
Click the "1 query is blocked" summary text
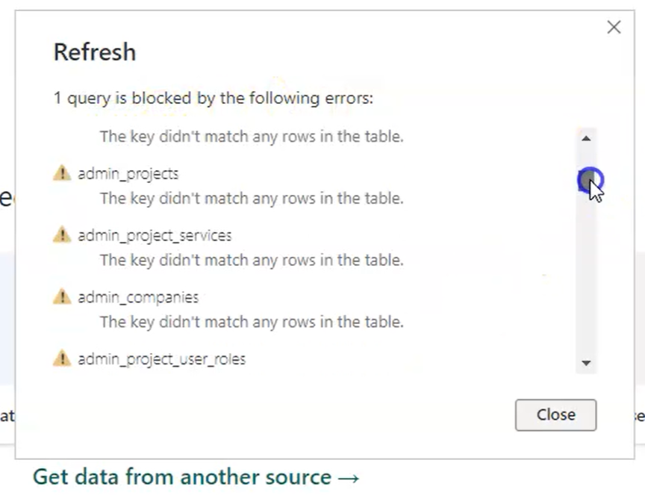(x=214, y=98)
